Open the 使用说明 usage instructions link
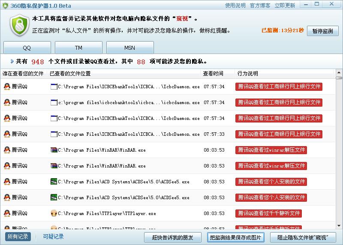 pyautogui.click(x=235, y=6)
